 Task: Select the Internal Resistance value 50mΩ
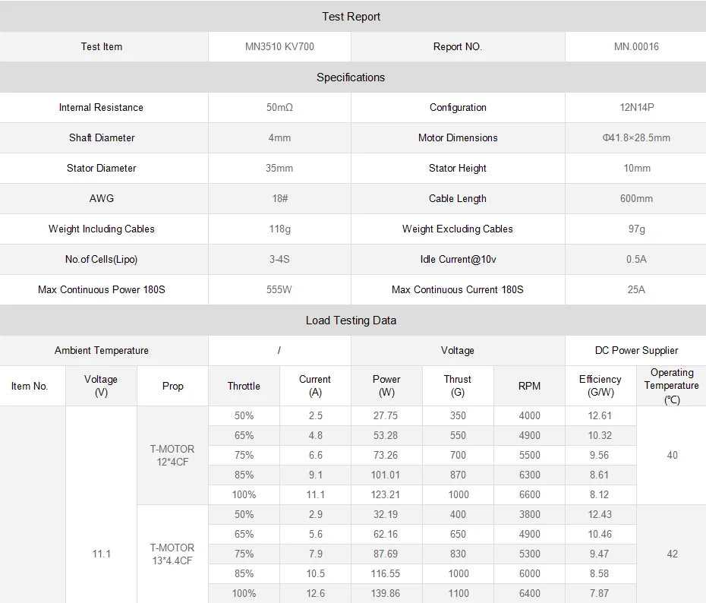279,107
